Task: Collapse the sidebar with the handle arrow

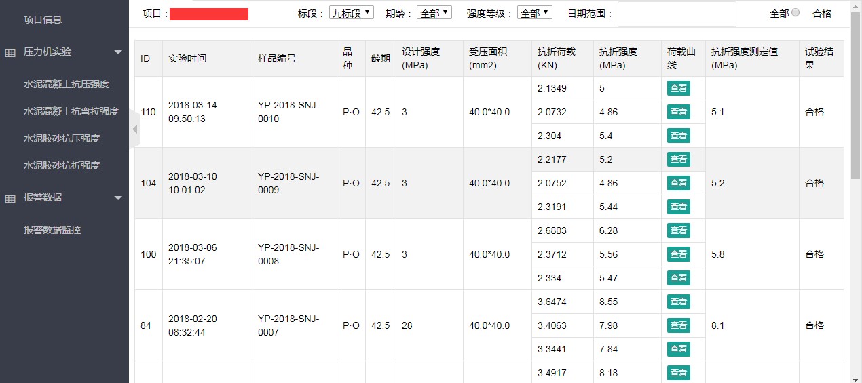Action: pos(134,129)
